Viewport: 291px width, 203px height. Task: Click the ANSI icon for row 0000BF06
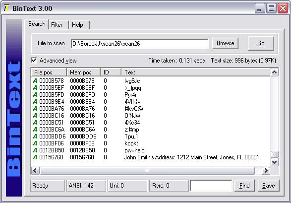[x=35, y=143]
